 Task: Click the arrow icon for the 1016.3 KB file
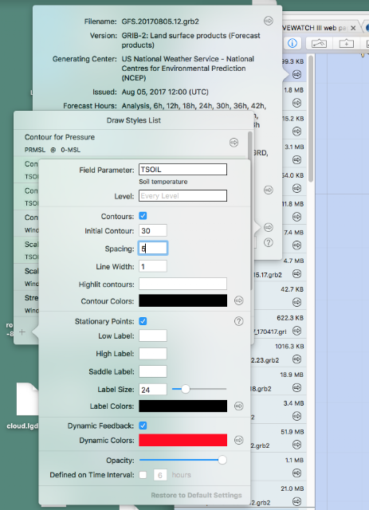[296, 359]
